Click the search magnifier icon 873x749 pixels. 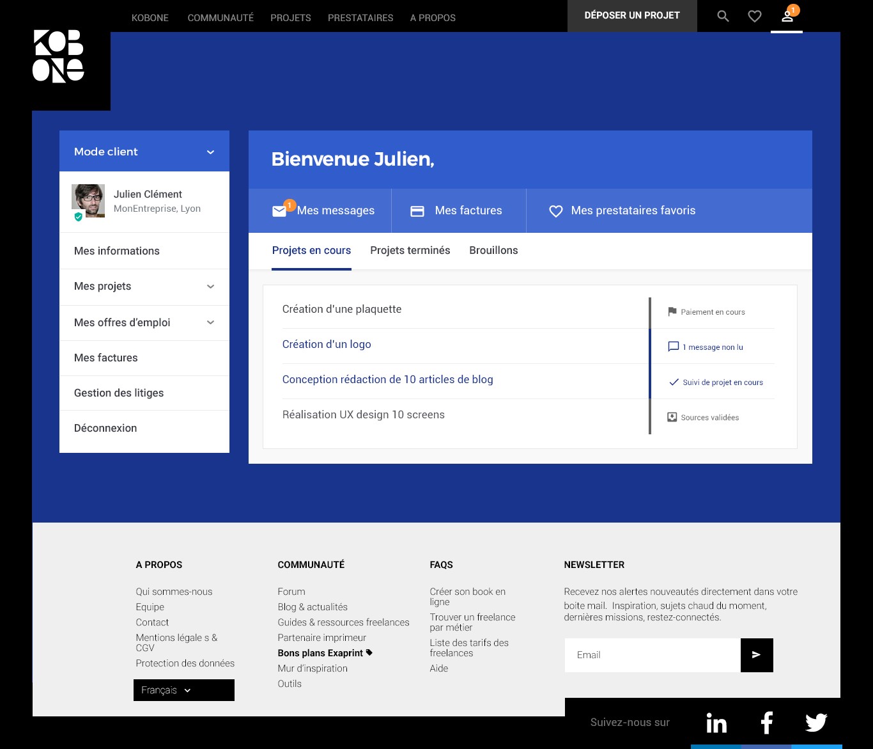coord(723,16)
